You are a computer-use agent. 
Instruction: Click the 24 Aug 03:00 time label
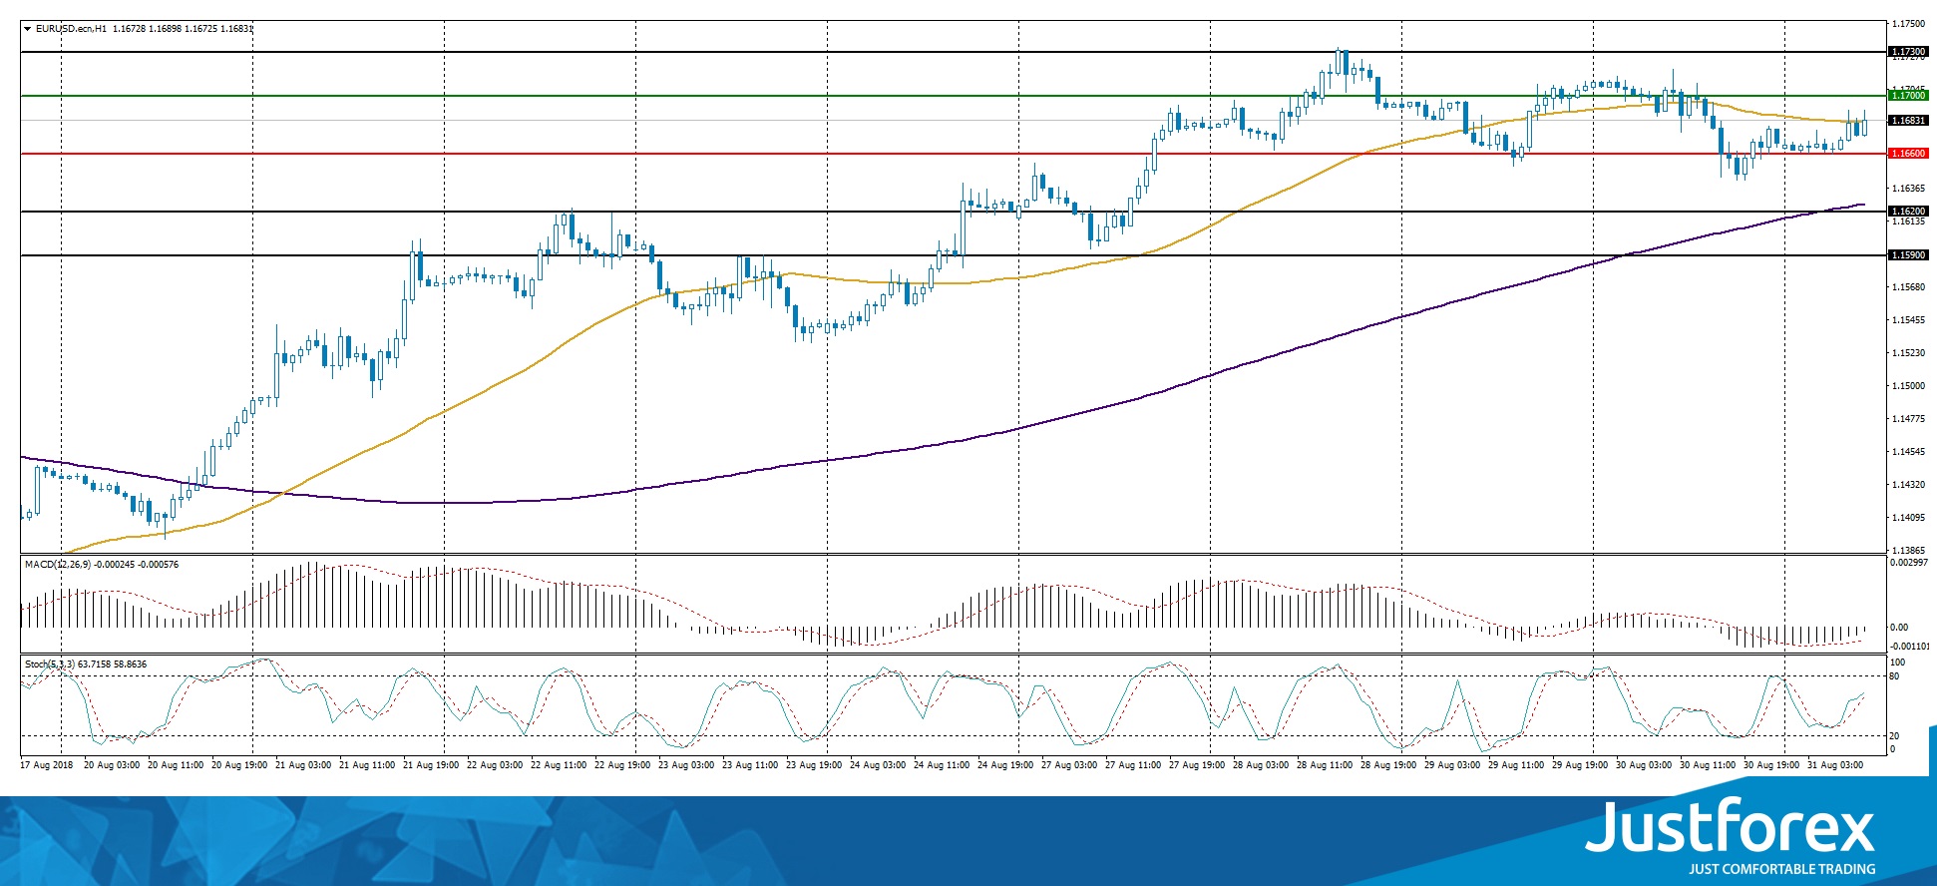point(878,765)
